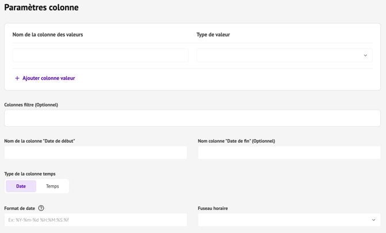Focus the "Date de début" column name field
386x233 pixels.
(x=95, y=152)
